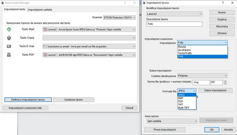
Task: Click the Tasto Copia printer icon
Action: tap(9, 38)
